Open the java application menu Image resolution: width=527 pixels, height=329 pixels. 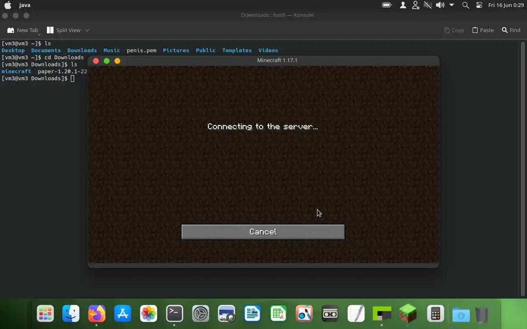tap(25, 5)
